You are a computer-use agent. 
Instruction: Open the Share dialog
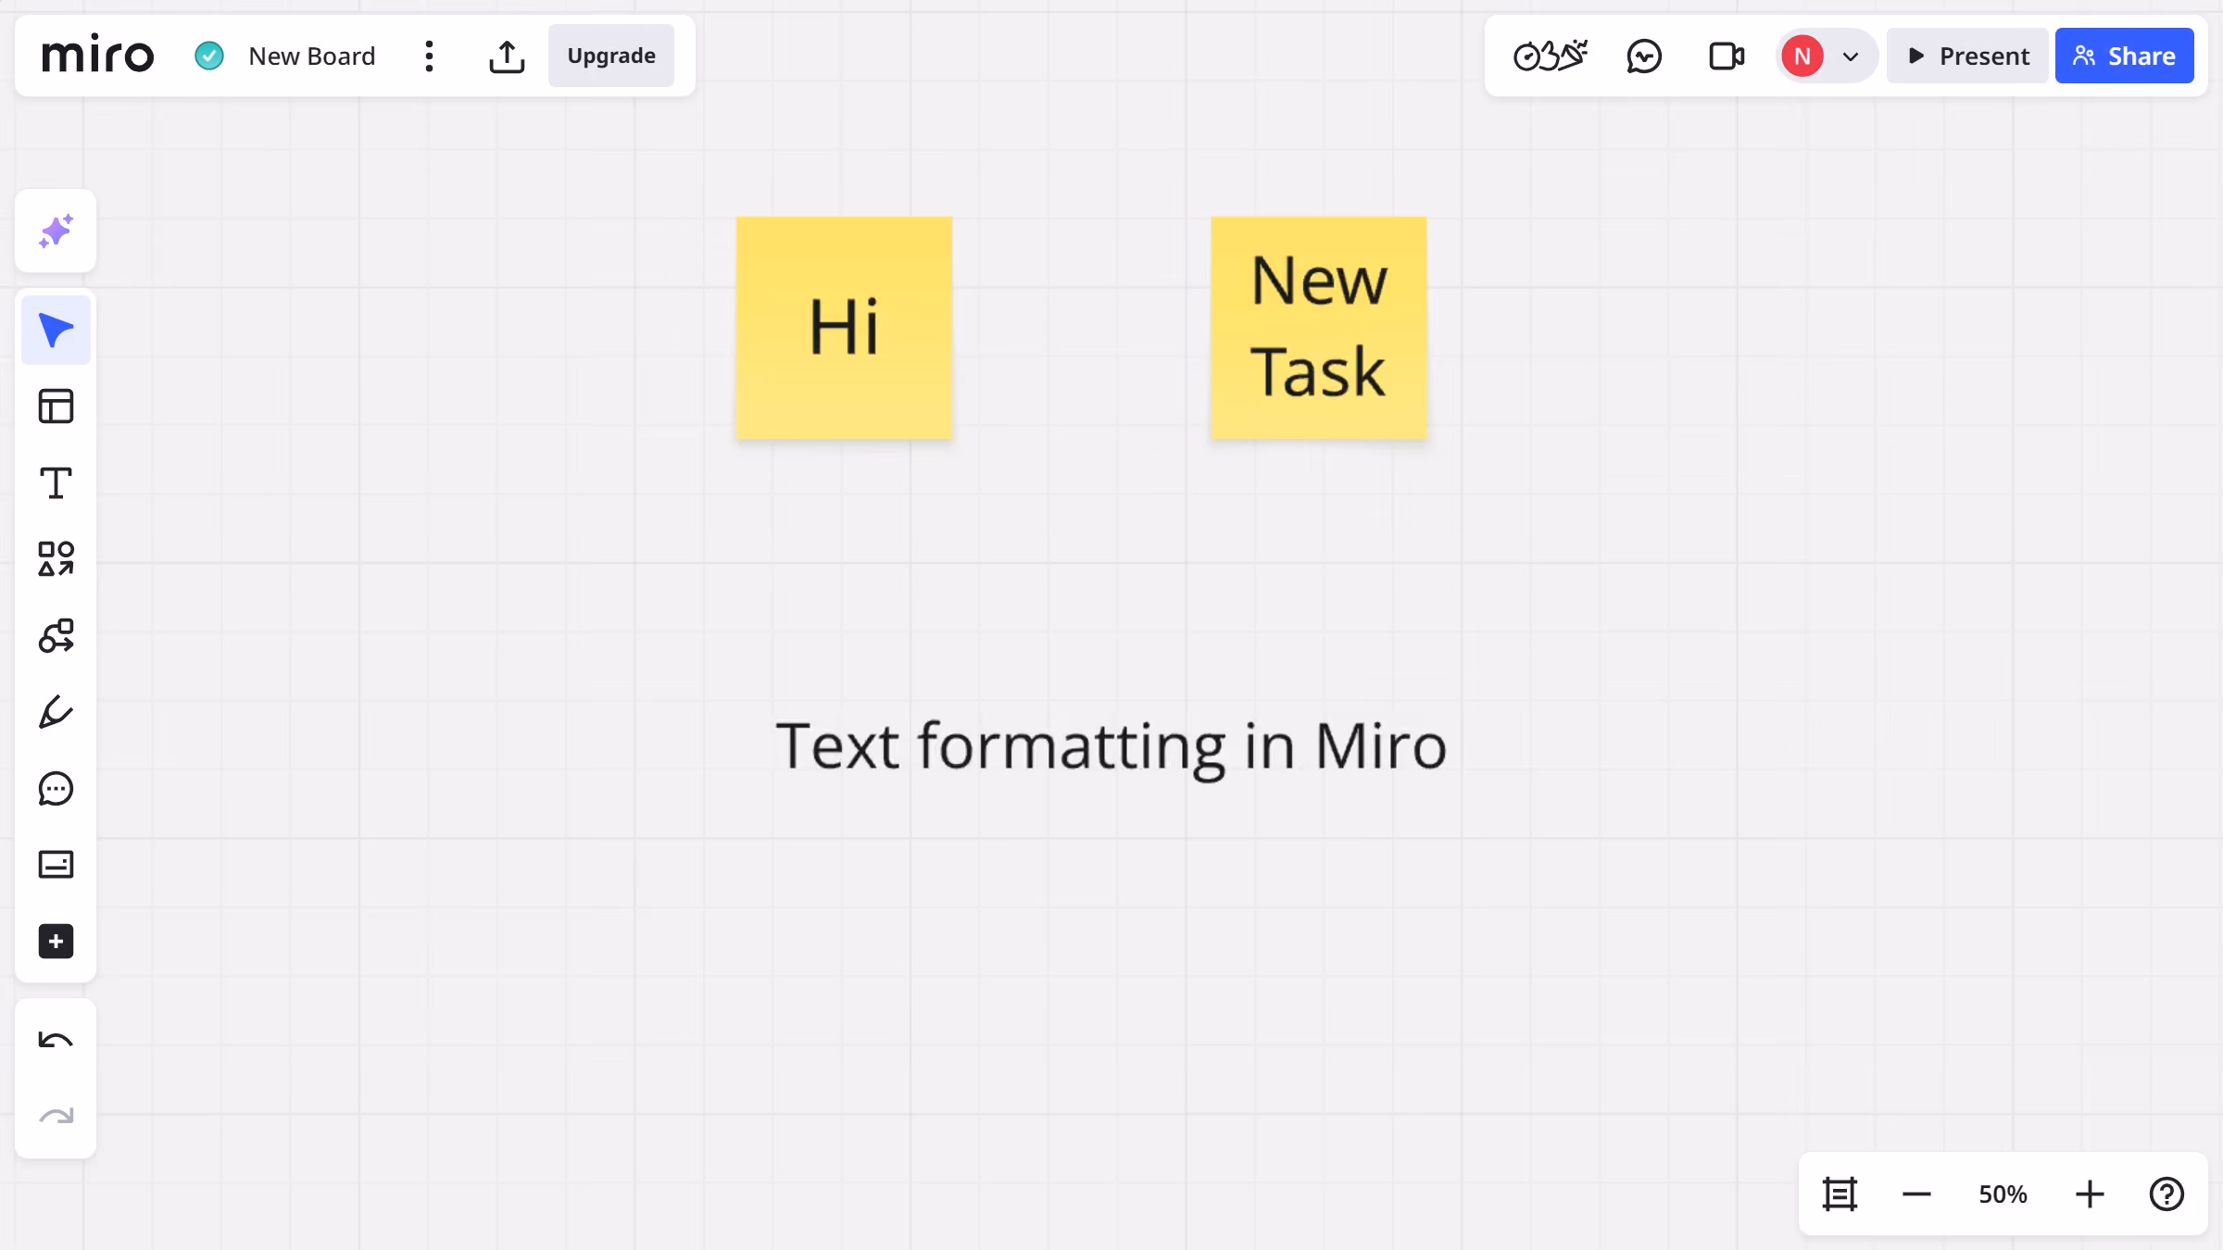pyautogui.click(x=2124, y=56)
